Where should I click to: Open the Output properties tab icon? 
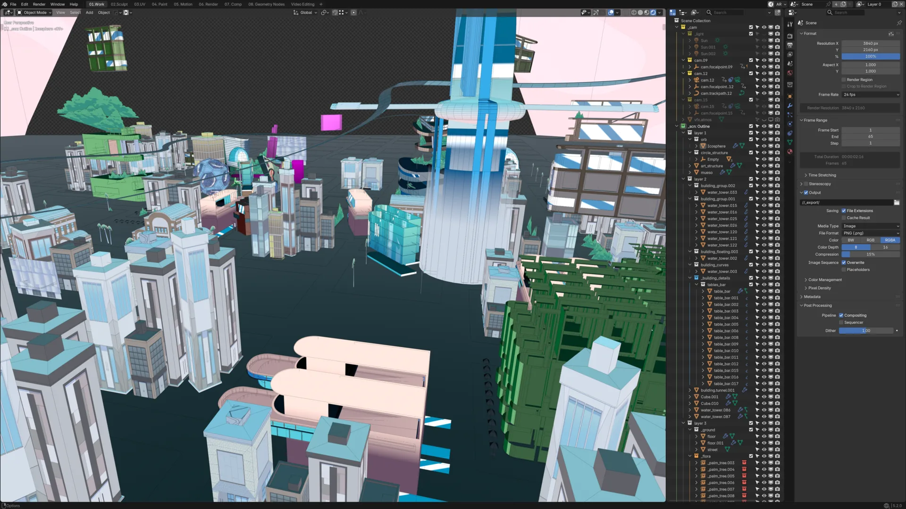click(x=790, y=45)
